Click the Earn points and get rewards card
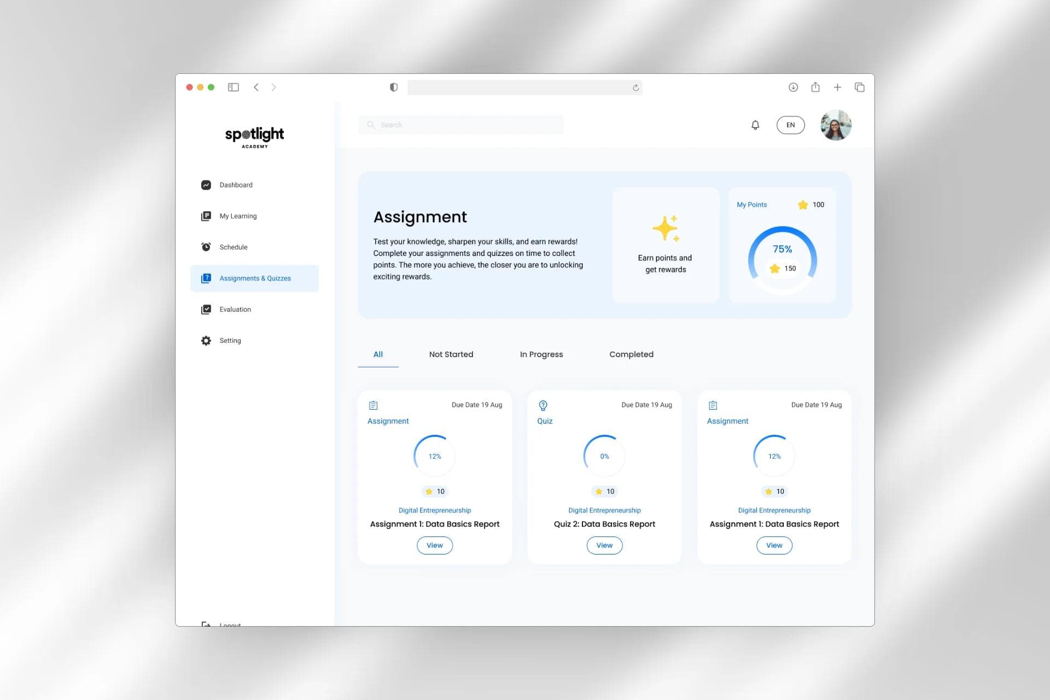The width and height of the screenshot is (1050, 700). coord(666,245)
